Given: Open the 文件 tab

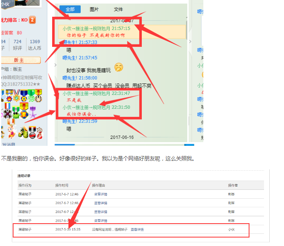Looking at the screenshot, I should coord(118,9).
